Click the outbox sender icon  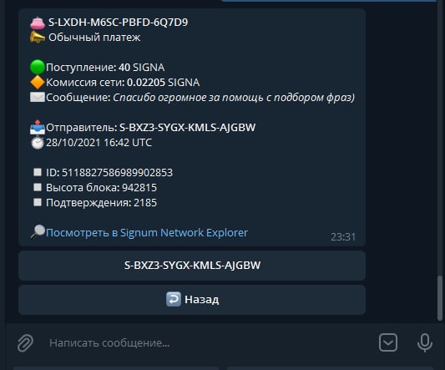38,127
